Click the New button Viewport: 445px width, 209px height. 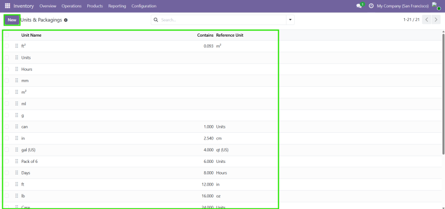click(x=12, y=20)
